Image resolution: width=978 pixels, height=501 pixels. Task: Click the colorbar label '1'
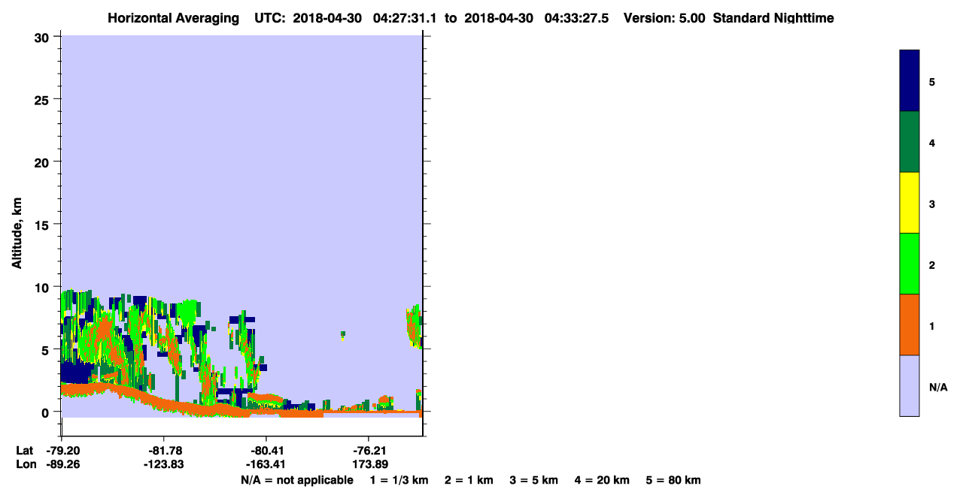pos(932,326)
